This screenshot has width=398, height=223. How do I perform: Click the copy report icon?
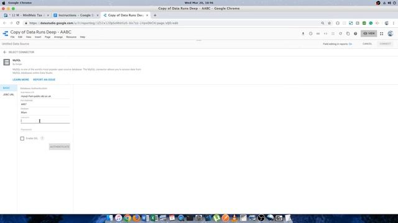point(348,33)
